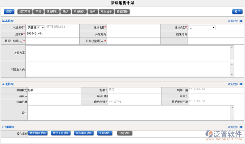The height and width of the screenshot is (144, 245).
Task: Click the 保存 save button
Action: pos(9,12)
